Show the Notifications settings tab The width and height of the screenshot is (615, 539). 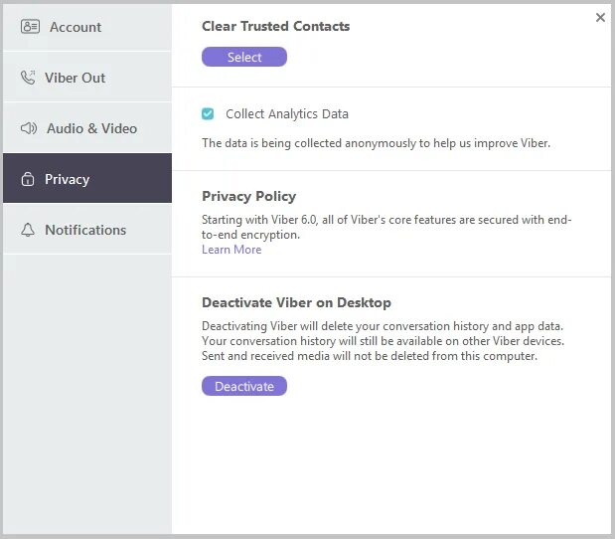85,230
